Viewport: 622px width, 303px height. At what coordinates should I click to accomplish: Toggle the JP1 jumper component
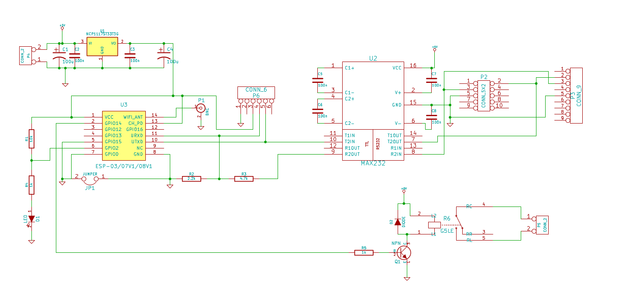pos(90,179)
